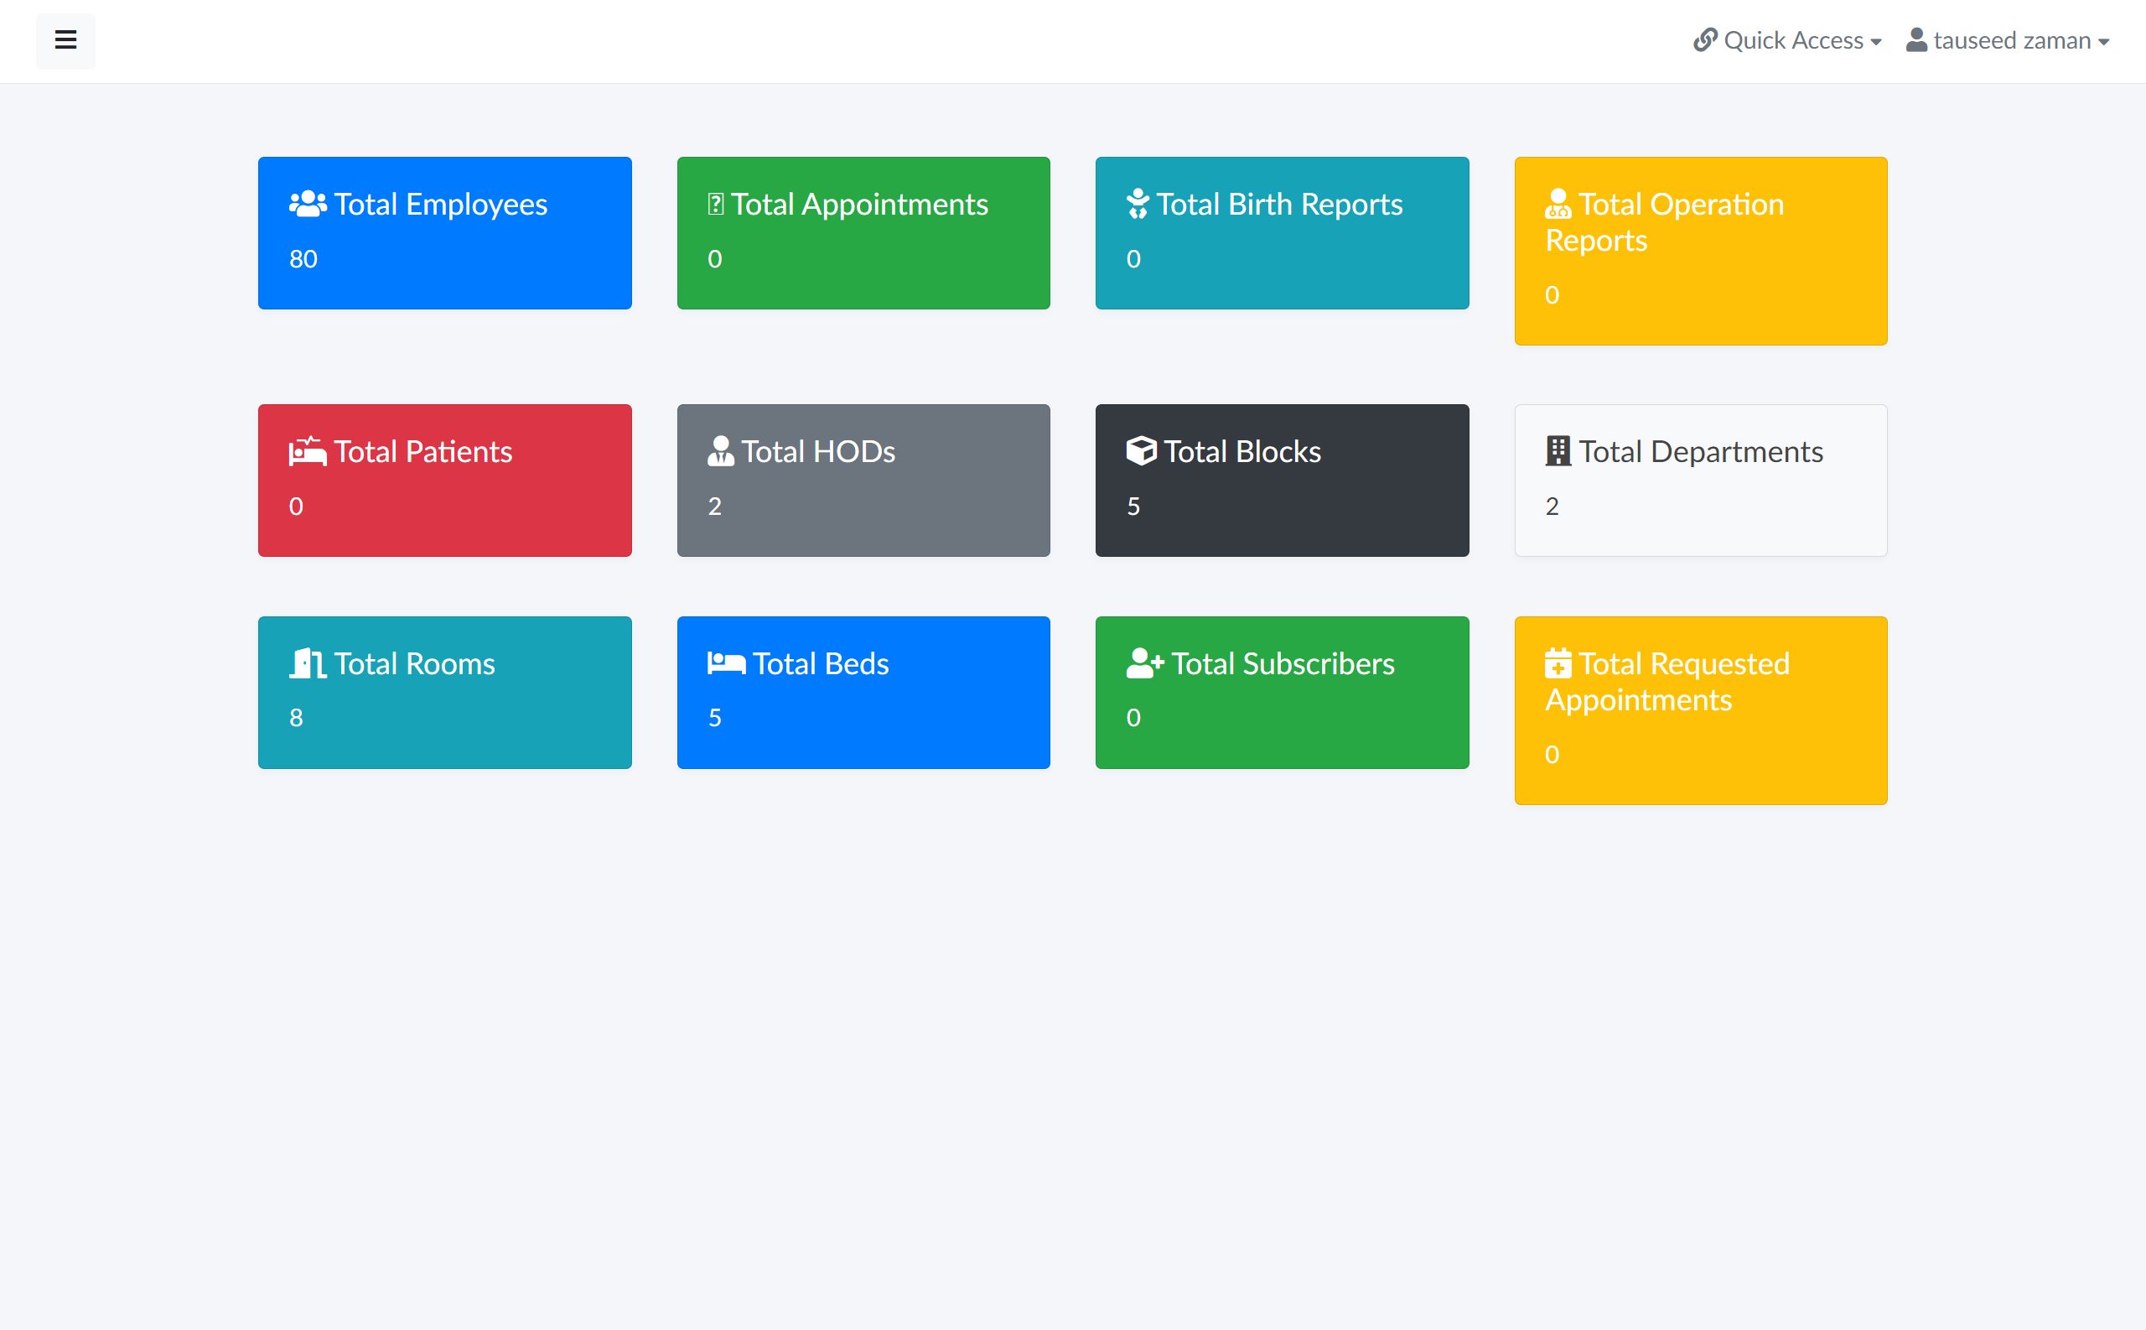Click the Total Beds bed icon
The width and height of the screenshot is (2146, 1330).
pyautogui.click(x=726, y=663)
